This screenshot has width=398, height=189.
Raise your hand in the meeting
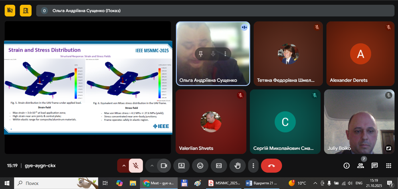(x=237, y=165)
